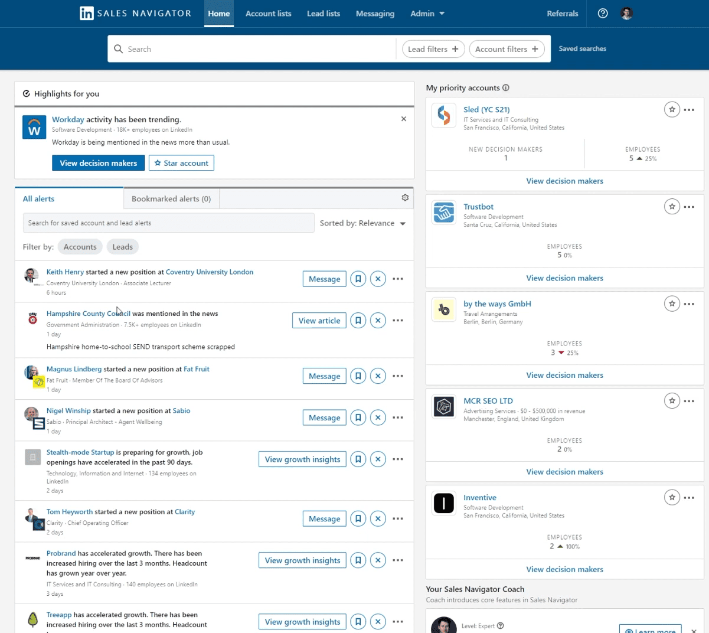Open more options for Trustbot account

coord(689,207)
